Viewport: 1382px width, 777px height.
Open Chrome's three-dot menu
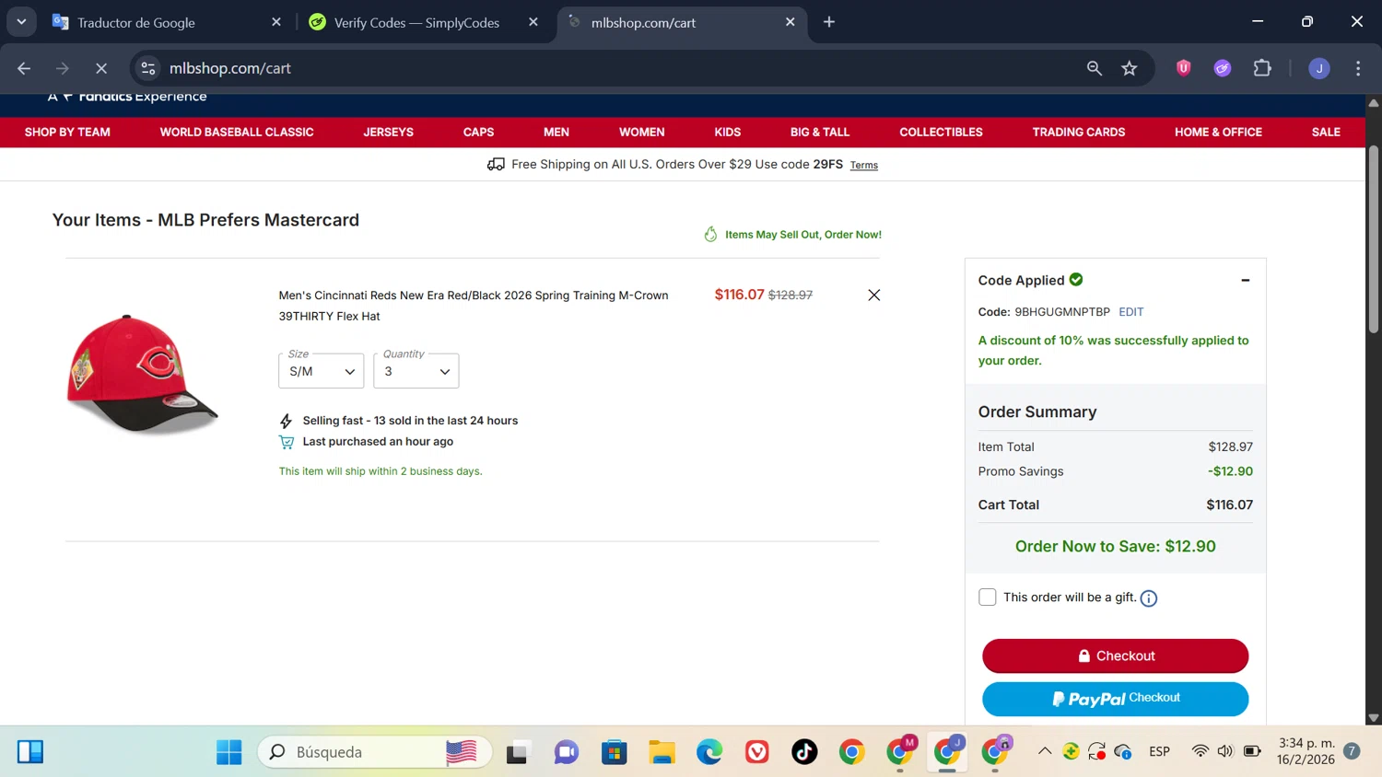point(1358,68)
